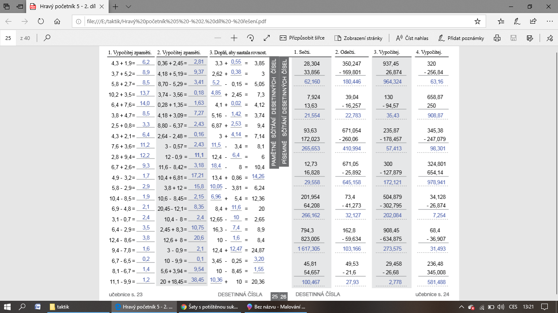Click Přidat poznámky to add notes
The width and height of the screenshot is (558, 313).
[461, 38]
